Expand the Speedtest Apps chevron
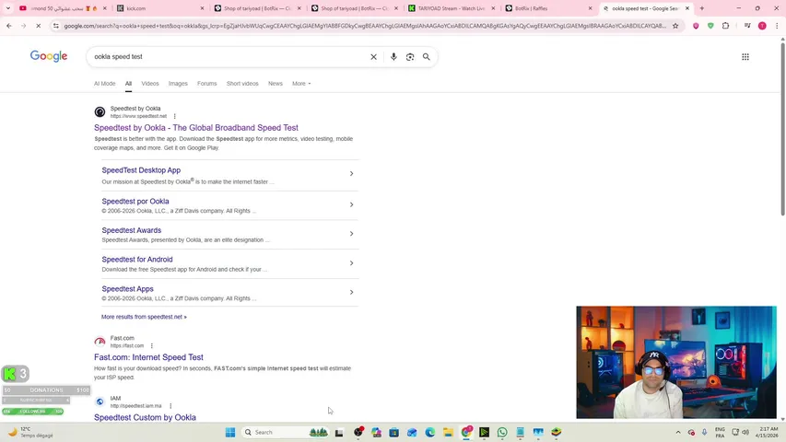This screenshot has width=786, height=442. [351, 292]
